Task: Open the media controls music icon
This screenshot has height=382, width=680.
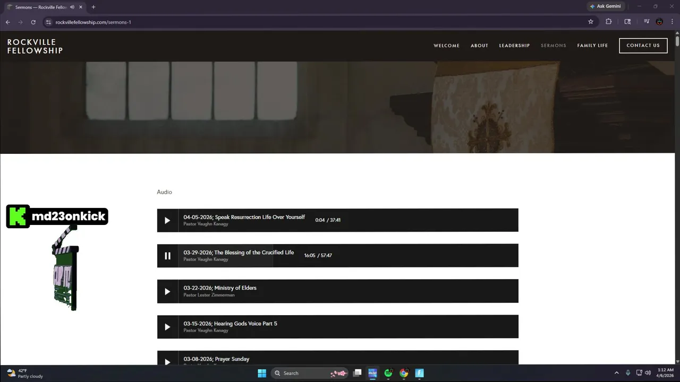Action: 647,22
